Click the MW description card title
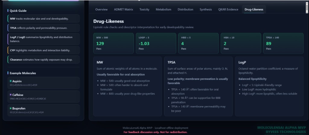This screenshot has height=135, width=309. [100, 62]
